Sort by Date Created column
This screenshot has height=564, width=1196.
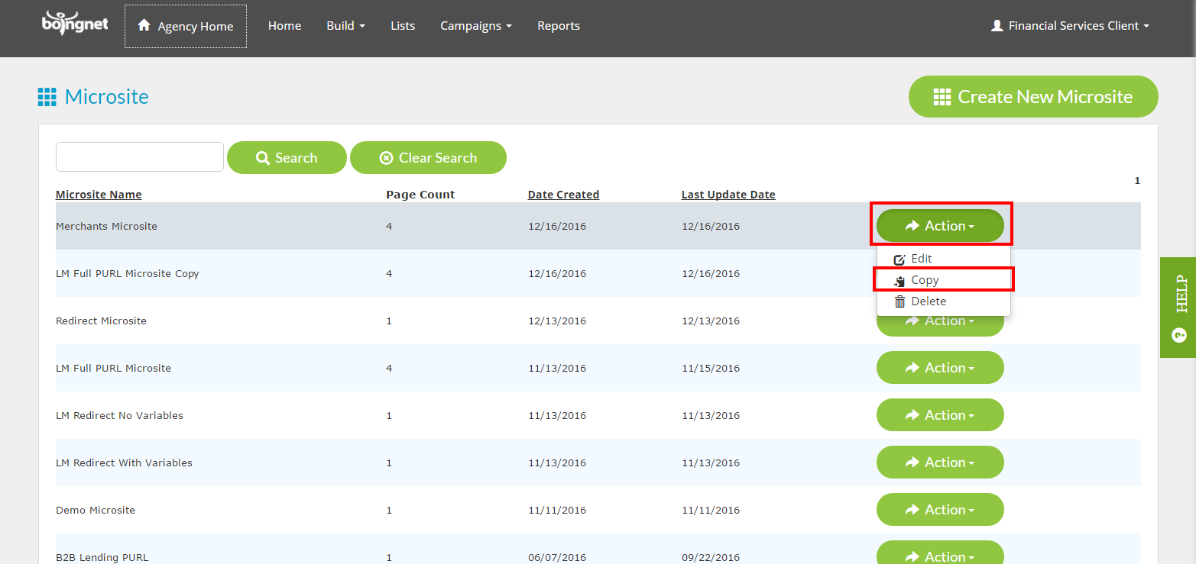563,195
